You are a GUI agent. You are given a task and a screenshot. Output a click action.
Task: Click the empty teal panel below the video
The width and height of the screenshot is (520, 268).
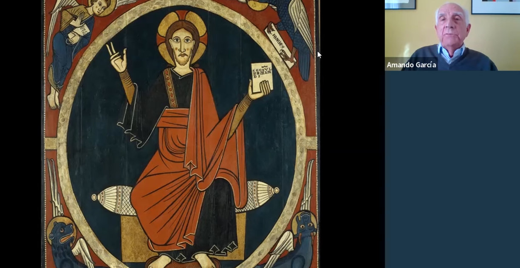pyautogui.click(x=452, y=170)
